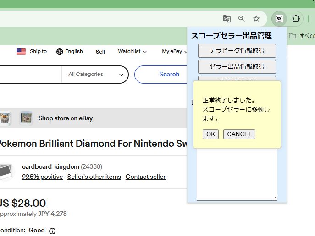Click the cardboard-kingdom seller avatar
The height and width of the screenshot is (236, 315).
coord(6,172)
